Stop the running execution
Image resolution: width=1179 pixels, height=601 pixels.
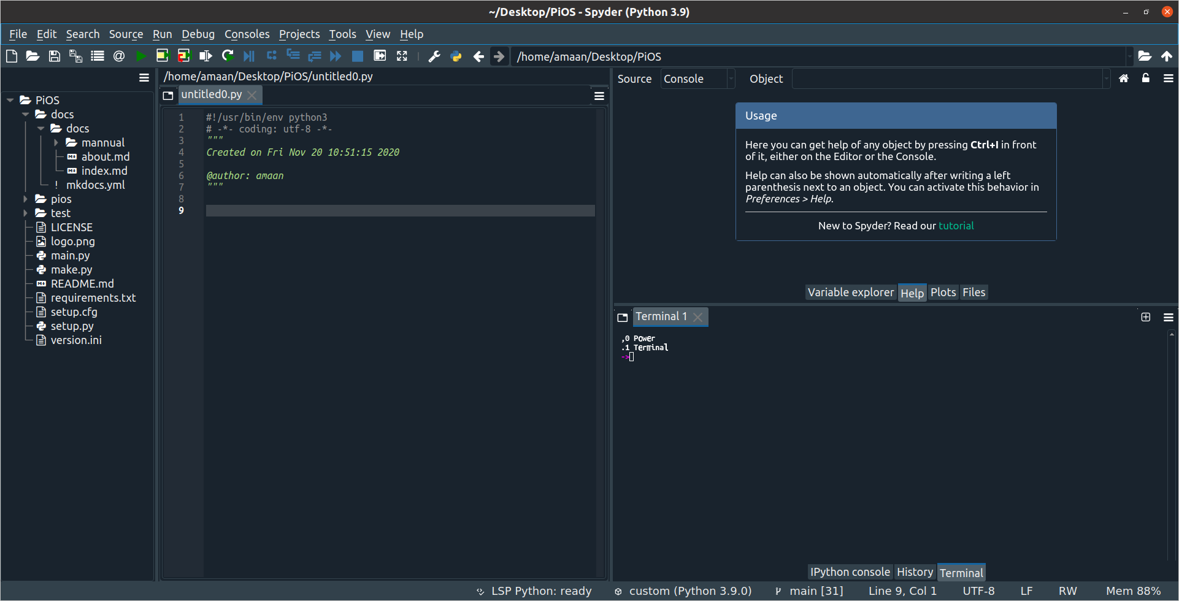(357, 56)
